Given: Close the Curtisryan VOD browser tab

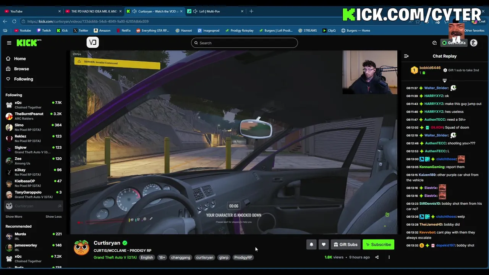Looking at the screenshot, I should point(181,11).
